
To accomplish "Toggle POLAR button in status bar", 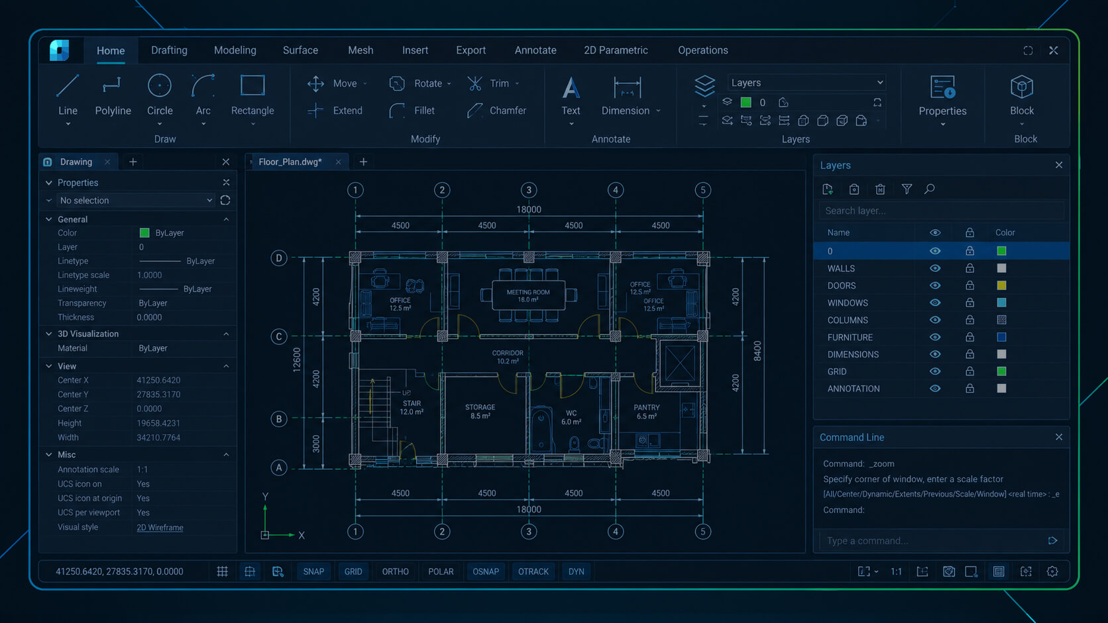I will pos(441,571).
